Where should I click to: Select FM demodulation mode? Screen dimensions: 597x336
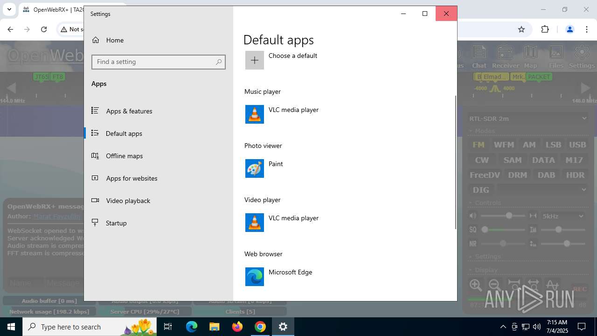(x=479, y=145)
